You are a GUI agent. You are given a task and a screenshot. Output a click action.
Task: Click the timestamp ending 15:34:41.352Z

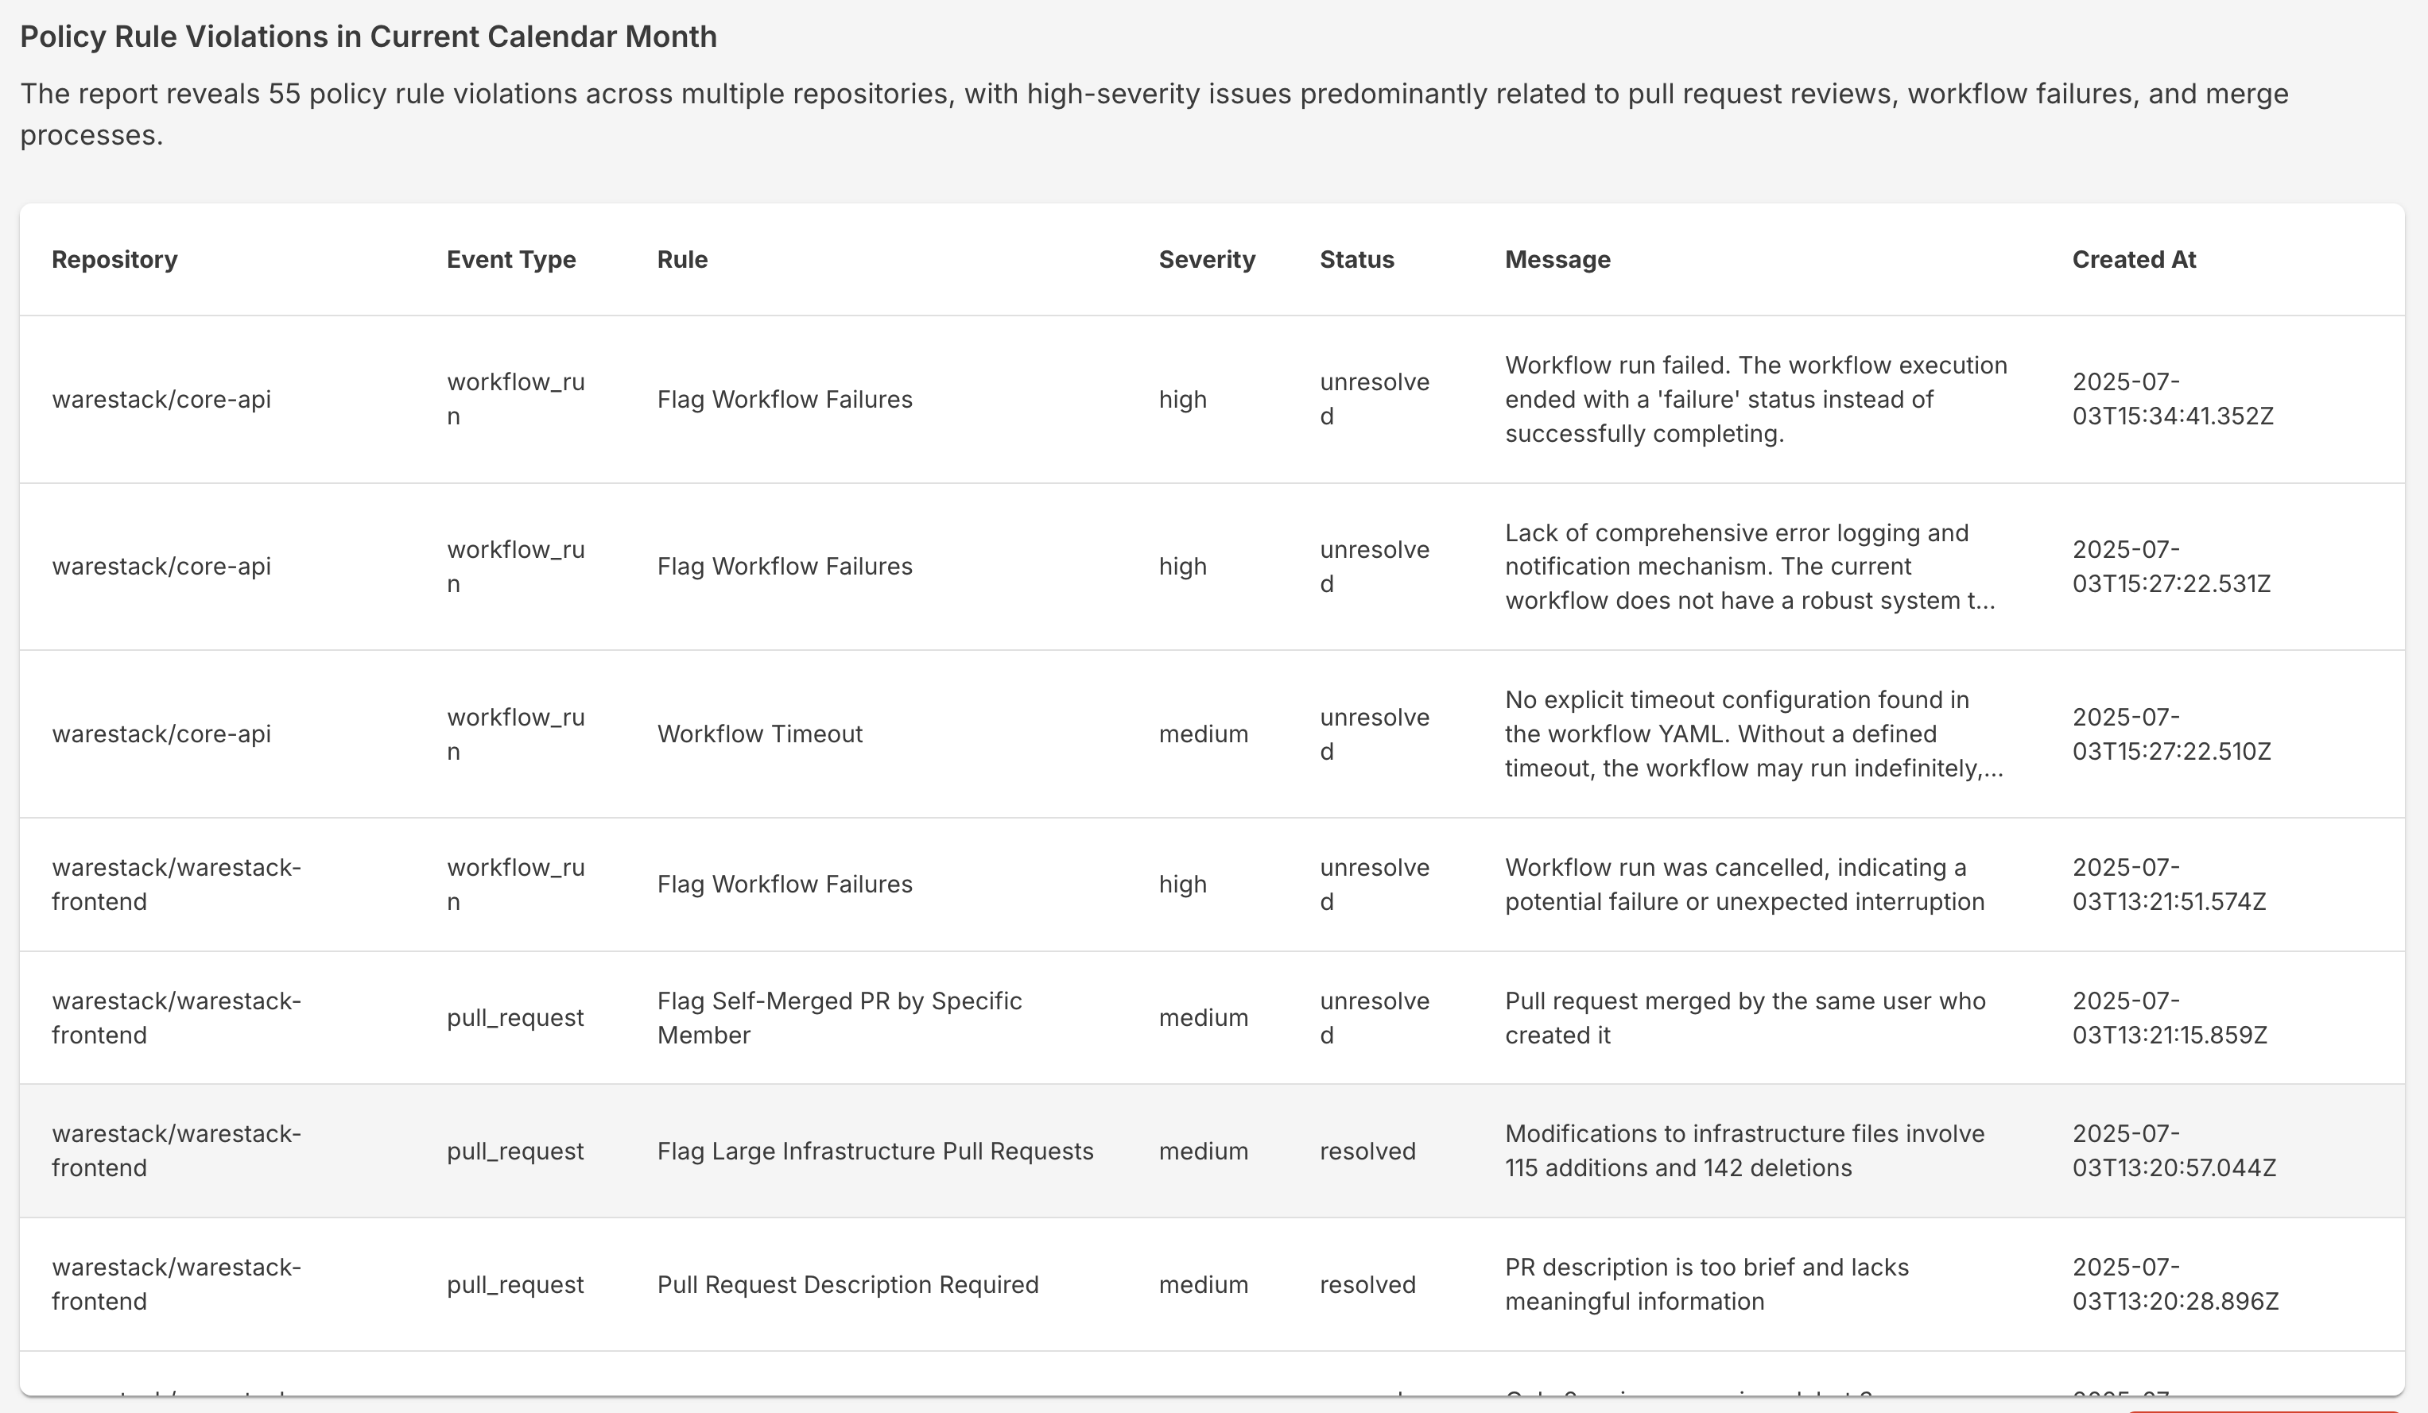pos(2172,400)
